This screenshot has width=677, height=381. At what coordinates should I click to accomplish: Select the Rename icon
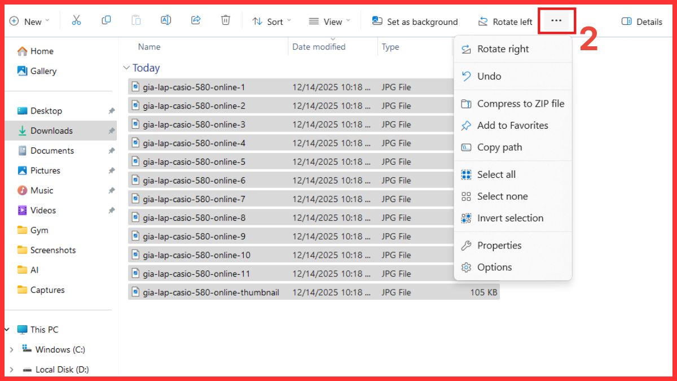166,20
